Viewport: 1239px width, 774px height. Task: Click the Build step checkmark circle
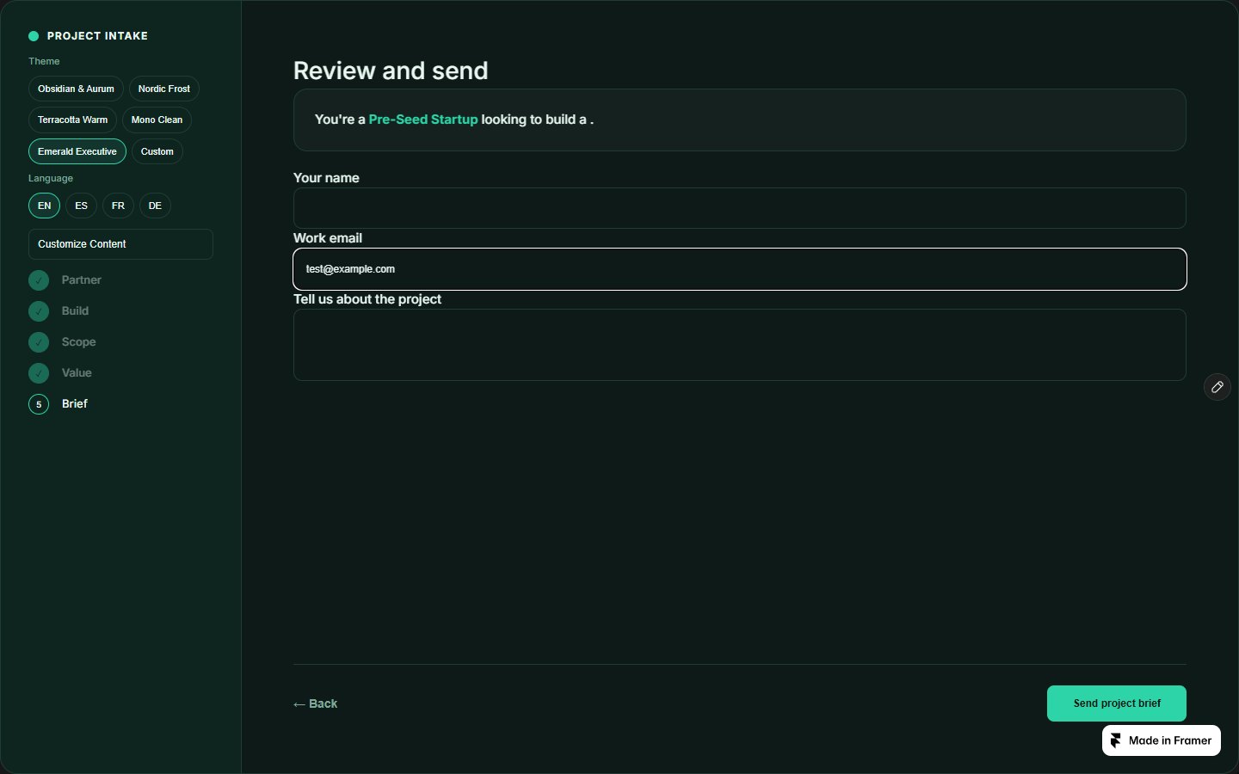point(39,311)
